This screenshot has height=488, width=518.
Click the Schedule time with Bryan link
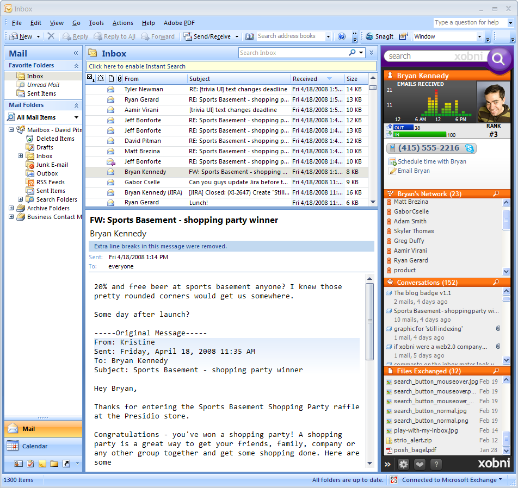[431, 161]
